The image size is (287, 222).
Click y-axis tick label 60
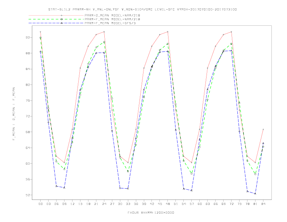pos(28,164)
